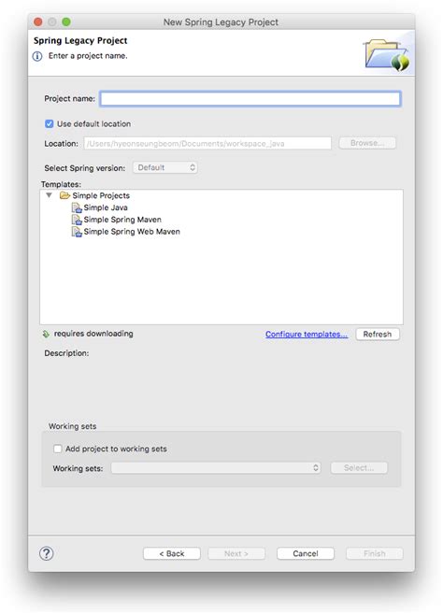The width and height of the screenshot is (443, 614).
Task: Go back with the Back button
Action: [172, 553]
